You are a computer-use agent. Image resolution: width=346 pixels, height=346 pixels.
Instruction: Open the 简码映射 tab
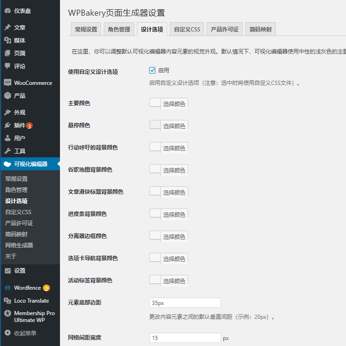tap(261, 29)
